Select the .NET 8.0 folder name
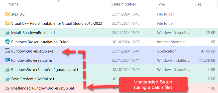Viewport: 218px width, 93px height. point(18,14)
